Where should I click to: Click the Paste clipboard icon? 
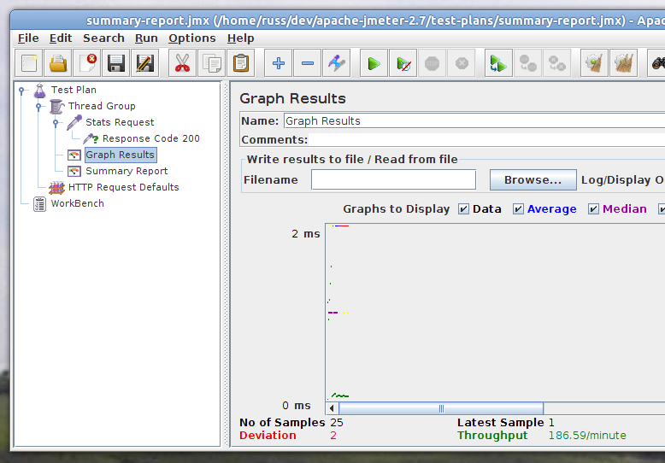(x=240, y=63)
